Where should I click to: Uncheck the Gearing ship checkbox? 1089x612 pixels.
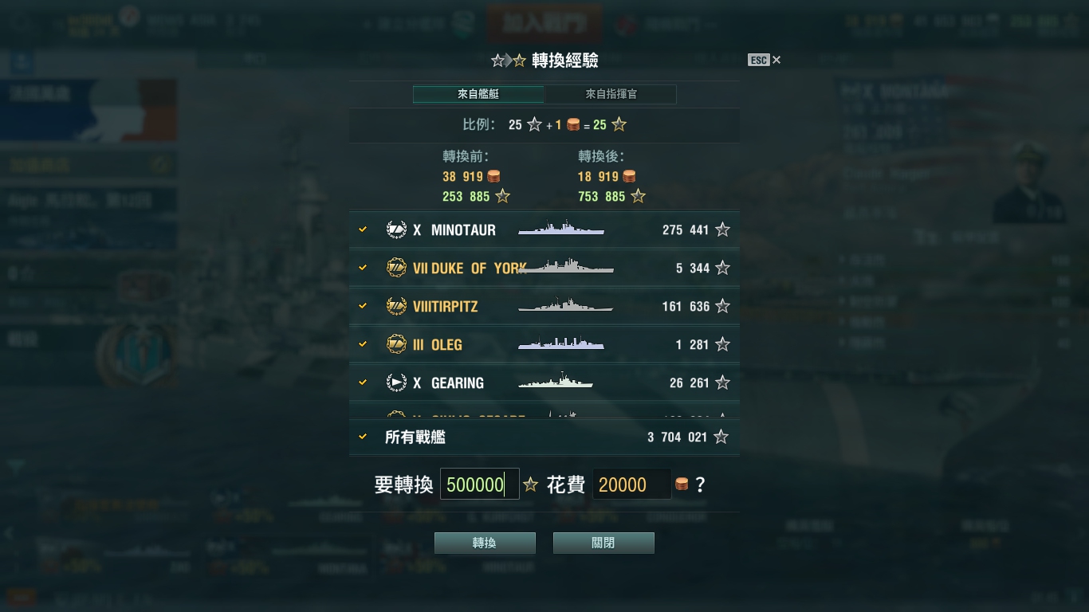click(363, 382)
